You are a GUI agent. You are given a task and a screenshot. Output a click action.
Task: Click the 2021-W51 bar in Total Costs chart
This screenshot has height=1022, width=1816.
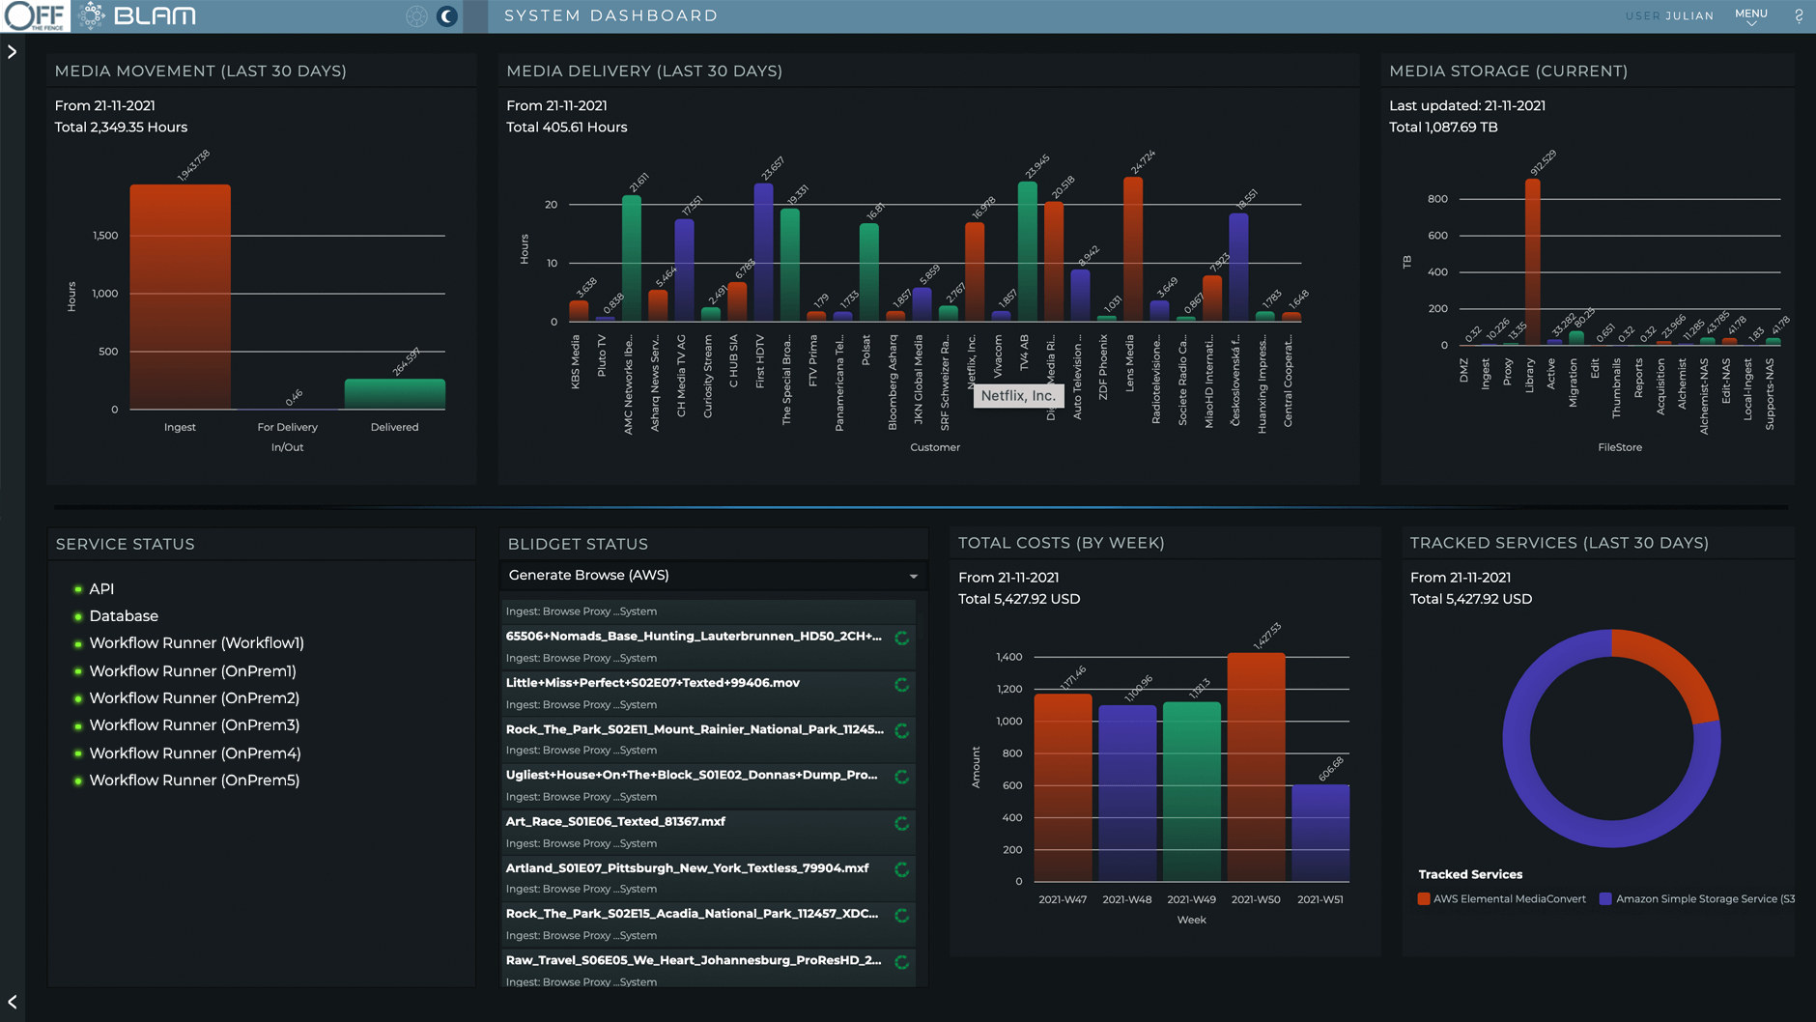click(x=1320, y=833)
